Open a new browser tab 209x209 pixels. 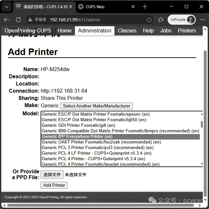(145, 7)
